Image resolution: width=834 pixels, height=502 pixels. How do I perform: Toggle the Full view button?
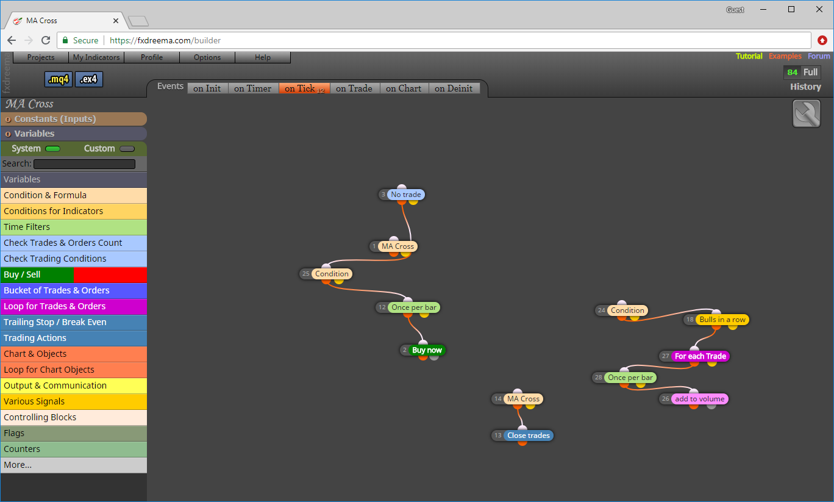point(810,72)
